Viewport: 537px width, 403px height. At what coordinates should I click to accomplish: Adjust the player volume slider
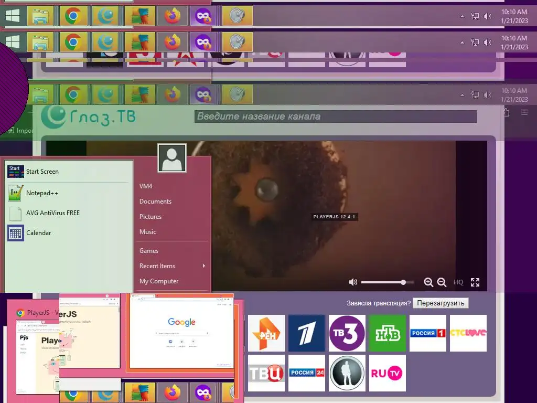tap(388, 282)
